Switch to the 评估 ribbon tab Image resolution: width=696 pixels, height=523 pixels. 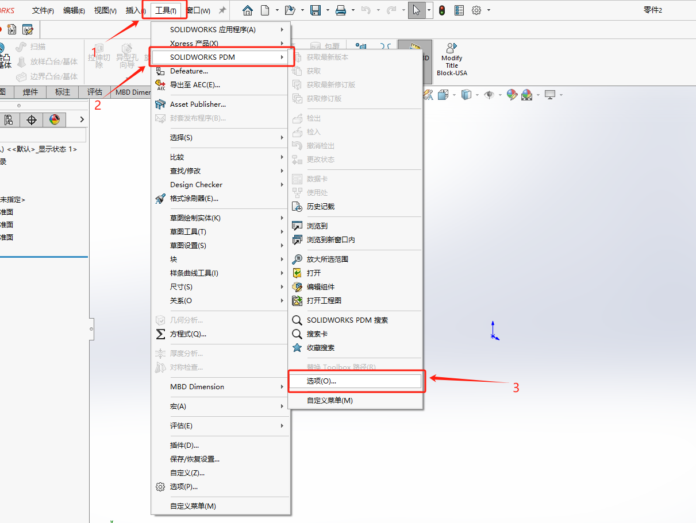pos(95,92)
